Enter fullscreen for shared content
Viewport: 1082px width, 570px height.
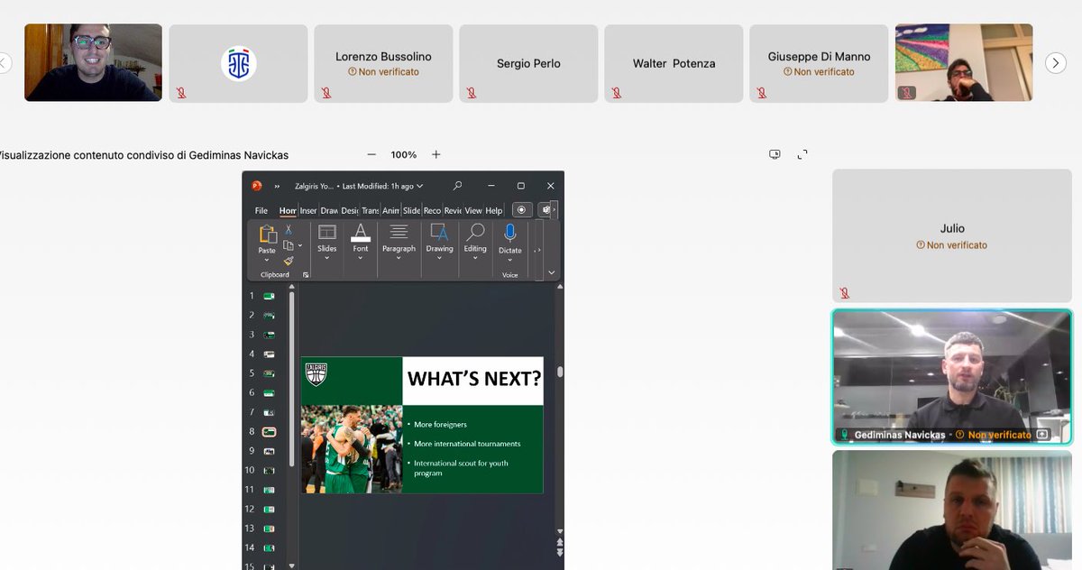[802, 154]
